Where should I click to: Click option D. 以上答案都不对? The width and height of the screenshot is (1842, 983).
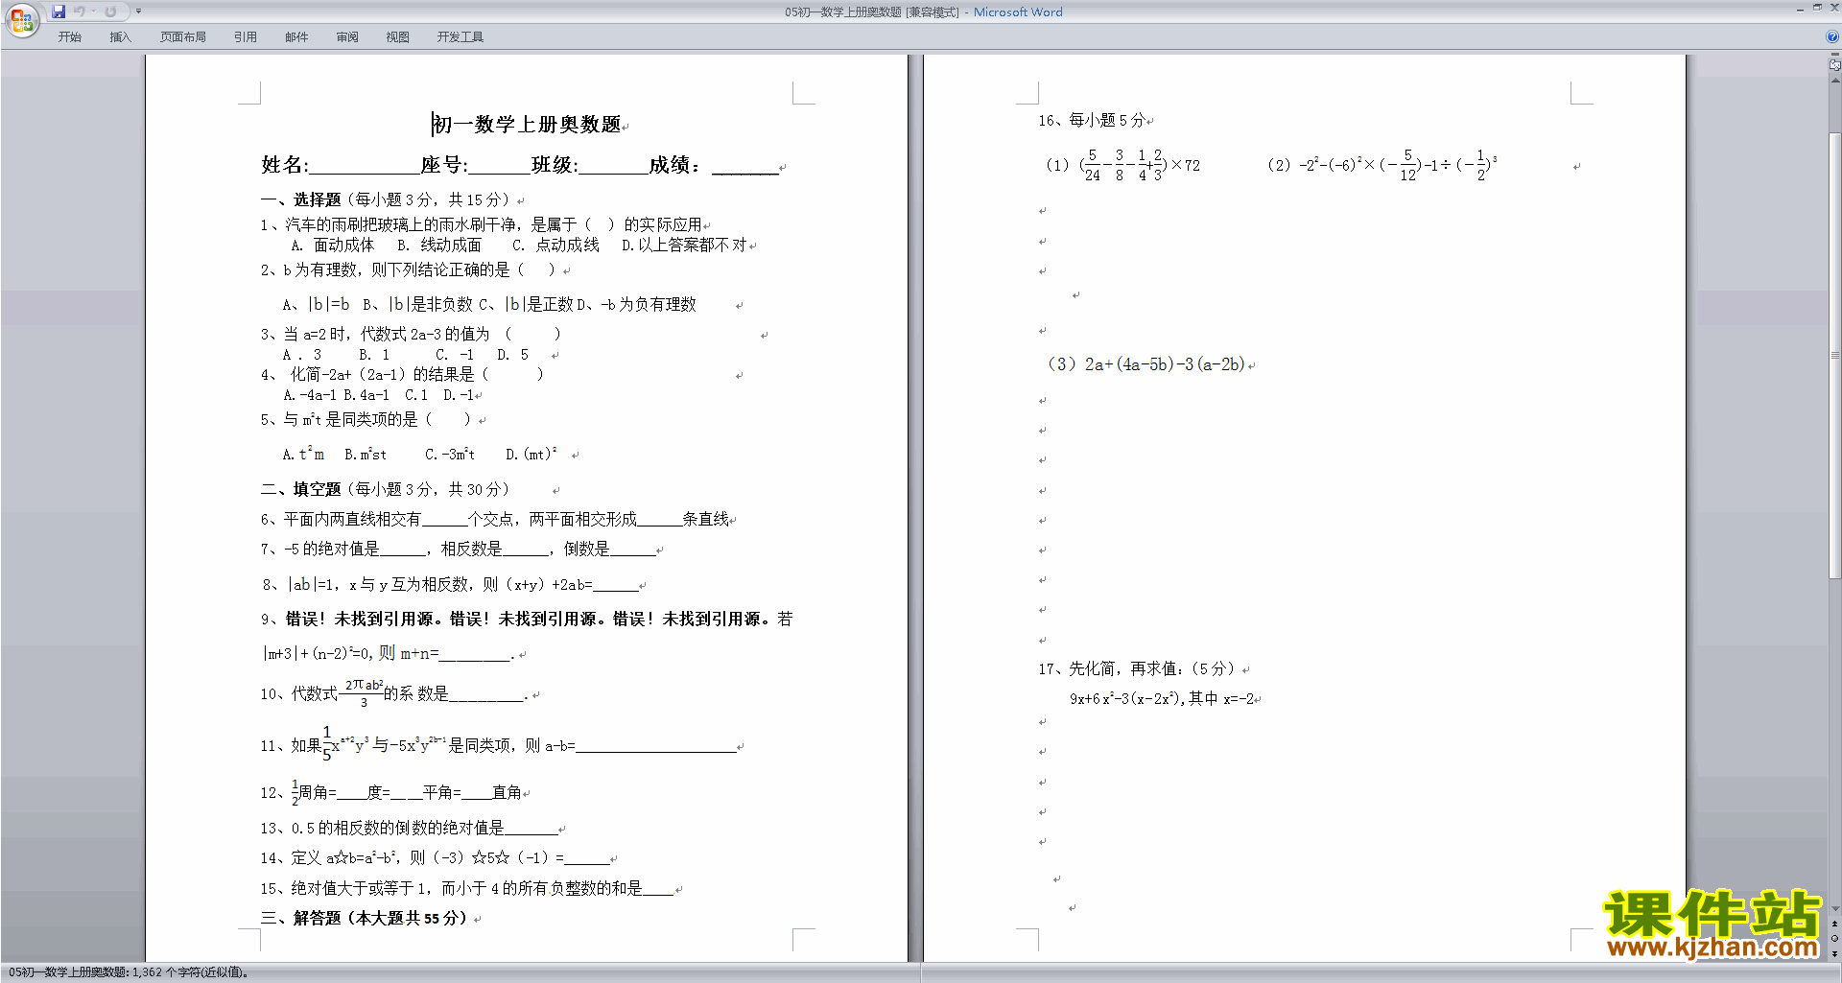(x=684, y=246)
